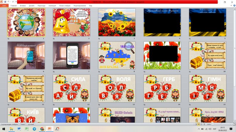Click animation star icon under slide 1
The height and width of the screenshot is (132, 236).
(x=9, y=39)
